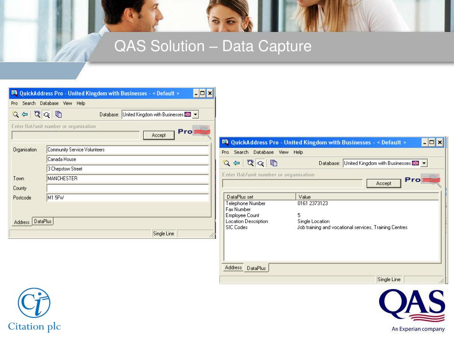Screen dimensions: 454x341
Task: Open Database dropdown arrow in right window
Action: [424, 163]
